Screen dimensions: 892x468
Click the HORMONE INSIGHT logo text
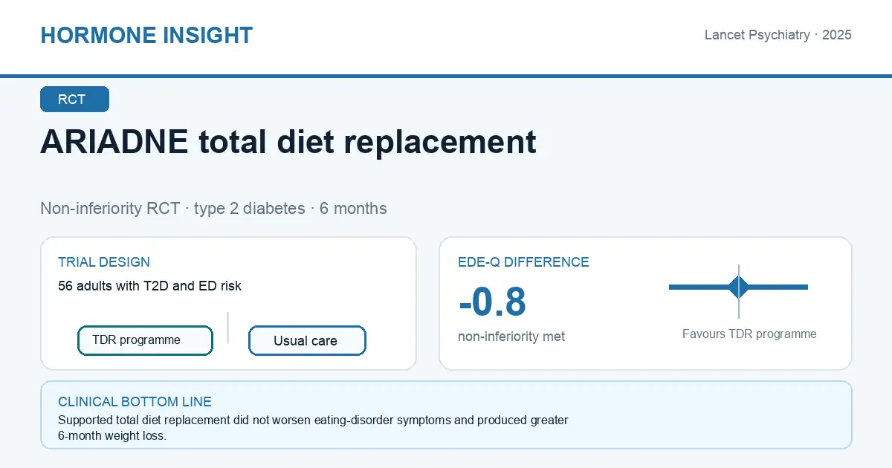[x=146, y=36]
